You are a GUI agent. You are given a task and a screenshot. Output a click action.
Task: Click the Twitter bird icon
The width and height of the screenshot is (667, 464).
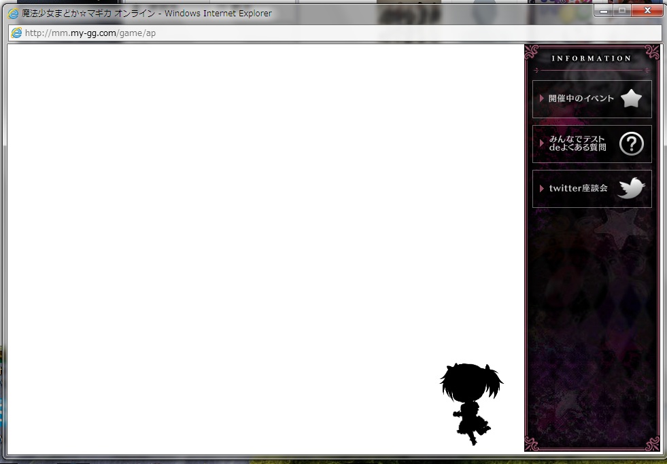point(631,188)
